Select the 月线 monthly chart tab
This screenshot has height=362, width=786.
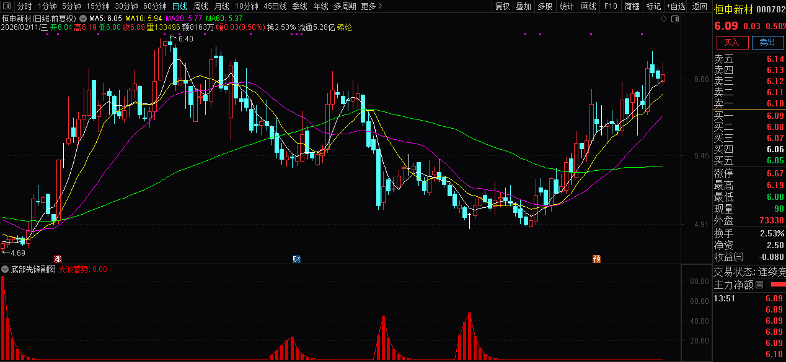(x=222, y=6)
